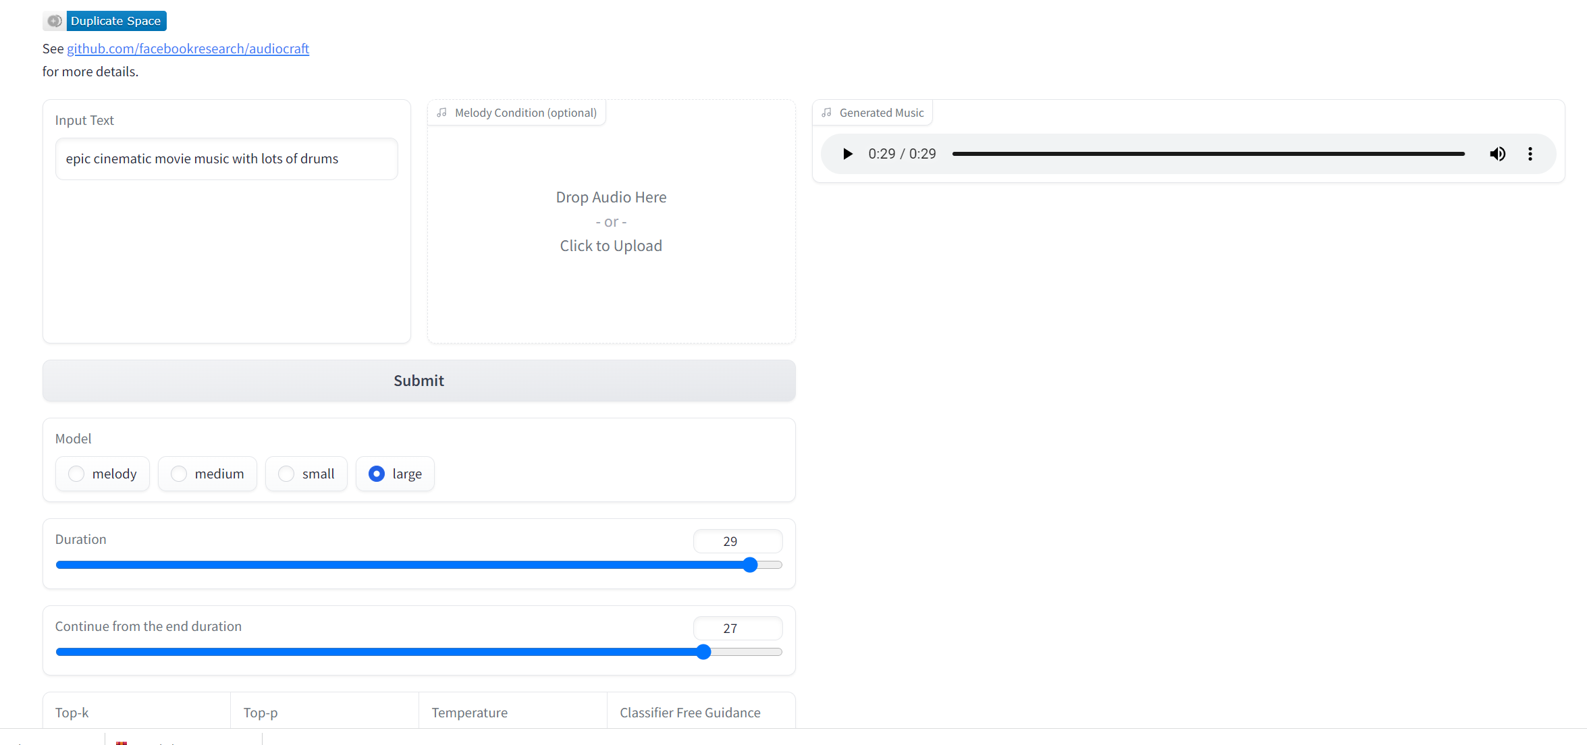The image size is (1587, 745).
Task: Click the music note icon beside Melody Condition
Action: [x=442, y=112]
